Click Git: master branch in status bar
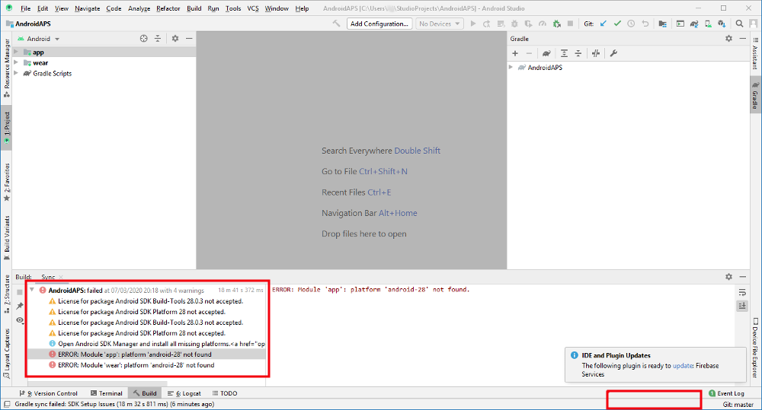The image size is (762, 410). 738,404
